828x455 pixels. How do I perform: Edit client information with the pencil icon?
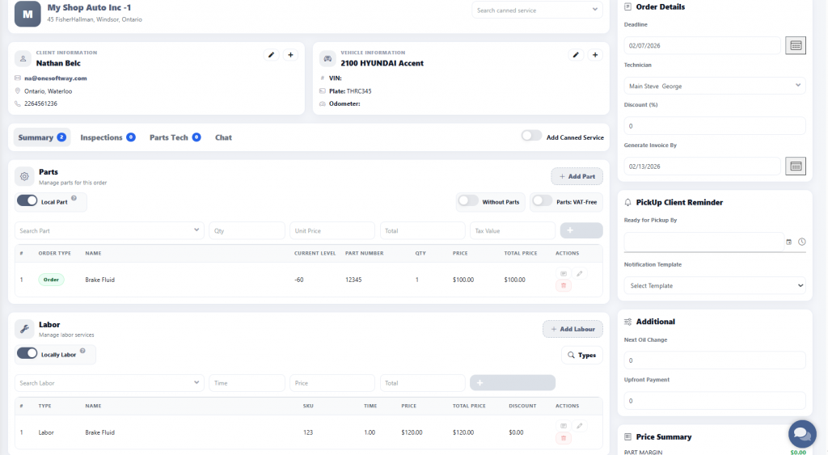(272, 55)
